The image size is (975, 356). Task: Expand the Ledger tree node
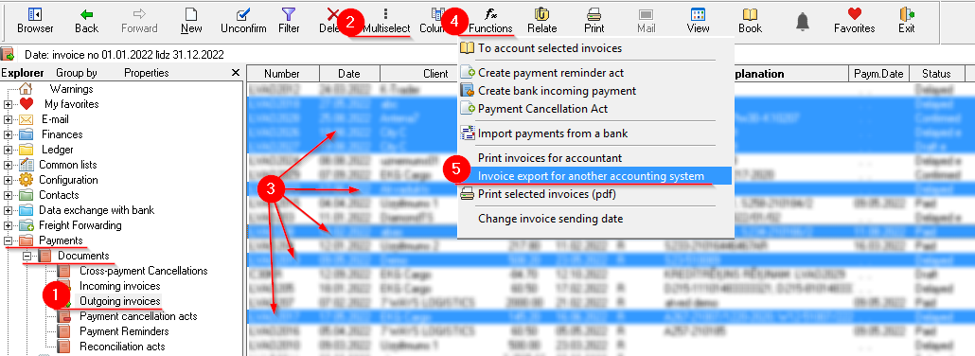[9, 150]
